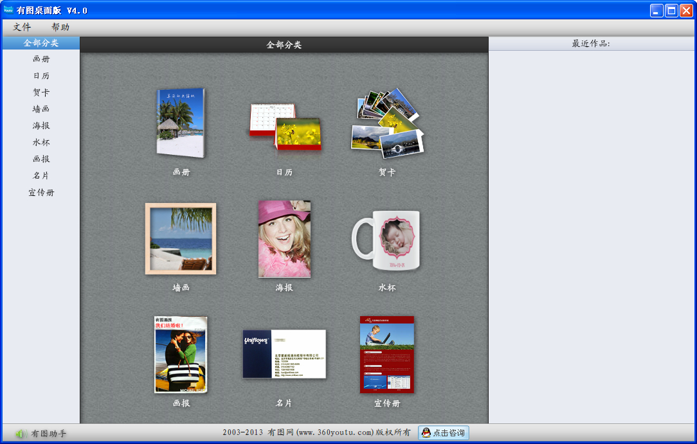The image size is (697, 444).
Task: Maximize the 有图桌面版 window
Action: pos(671,10)
